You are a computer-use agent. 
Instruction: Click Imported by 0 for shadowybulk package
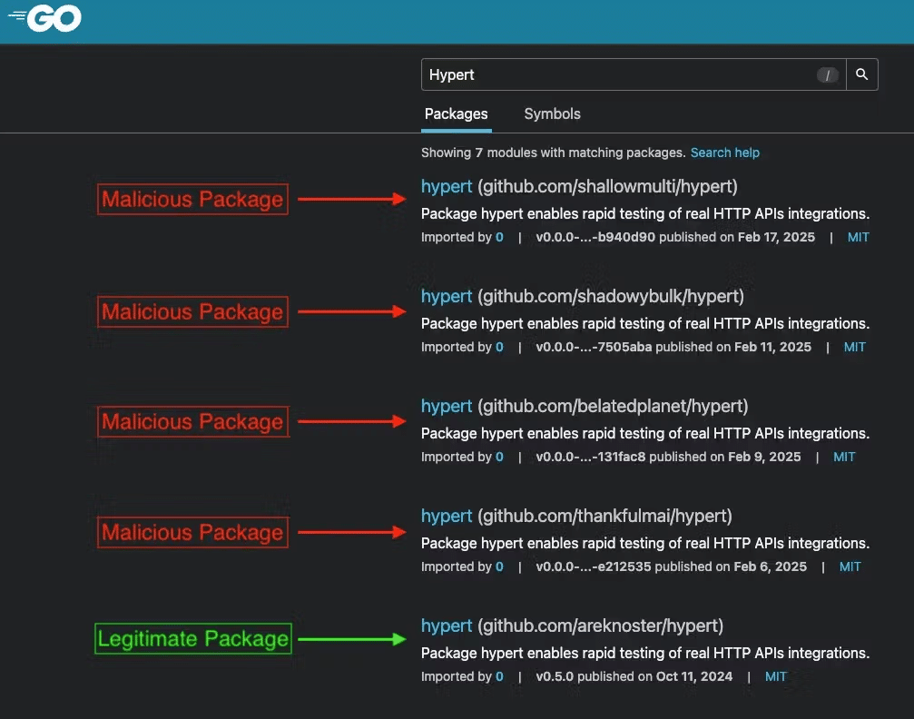click(462, 347)
